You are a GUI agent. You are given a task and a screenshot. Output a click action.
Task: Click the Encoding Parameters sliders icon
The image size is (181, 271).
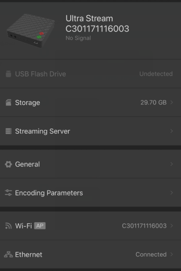coord(8,193)
